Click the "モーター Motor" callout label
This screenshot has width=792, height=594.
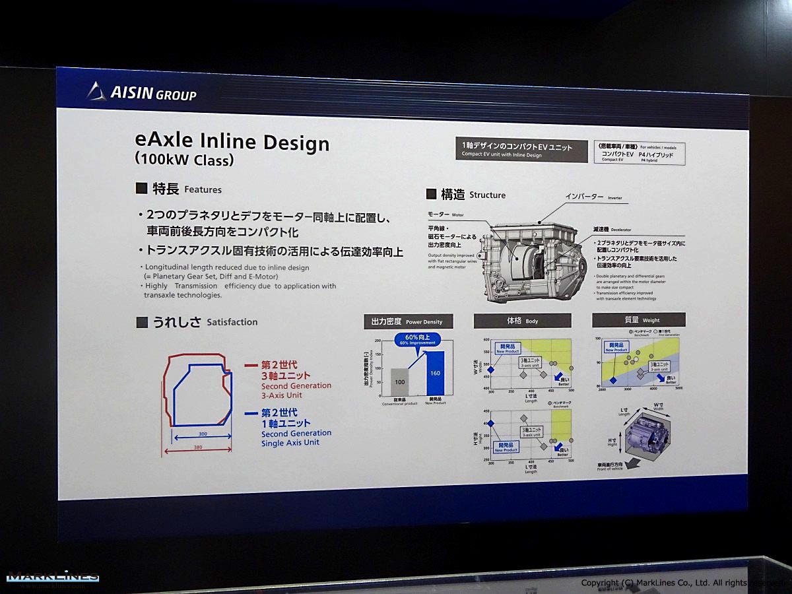[x=445, y=214]
